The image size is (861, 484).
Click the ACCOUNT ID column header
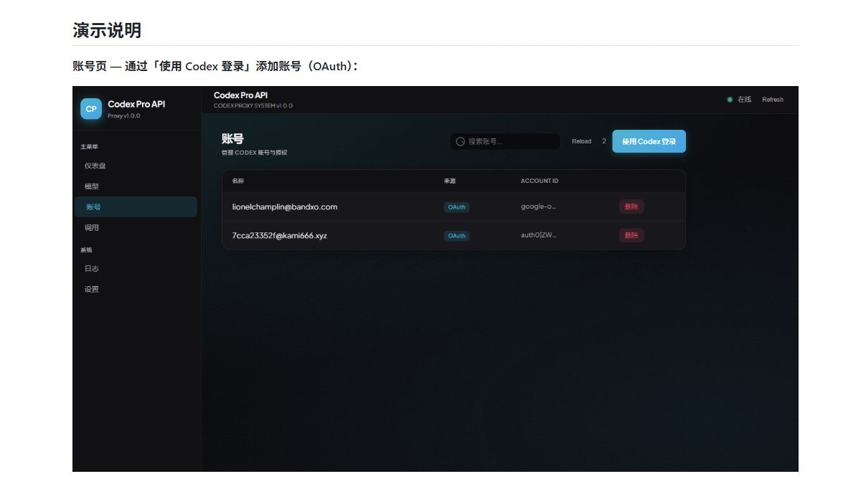point(540,181)
